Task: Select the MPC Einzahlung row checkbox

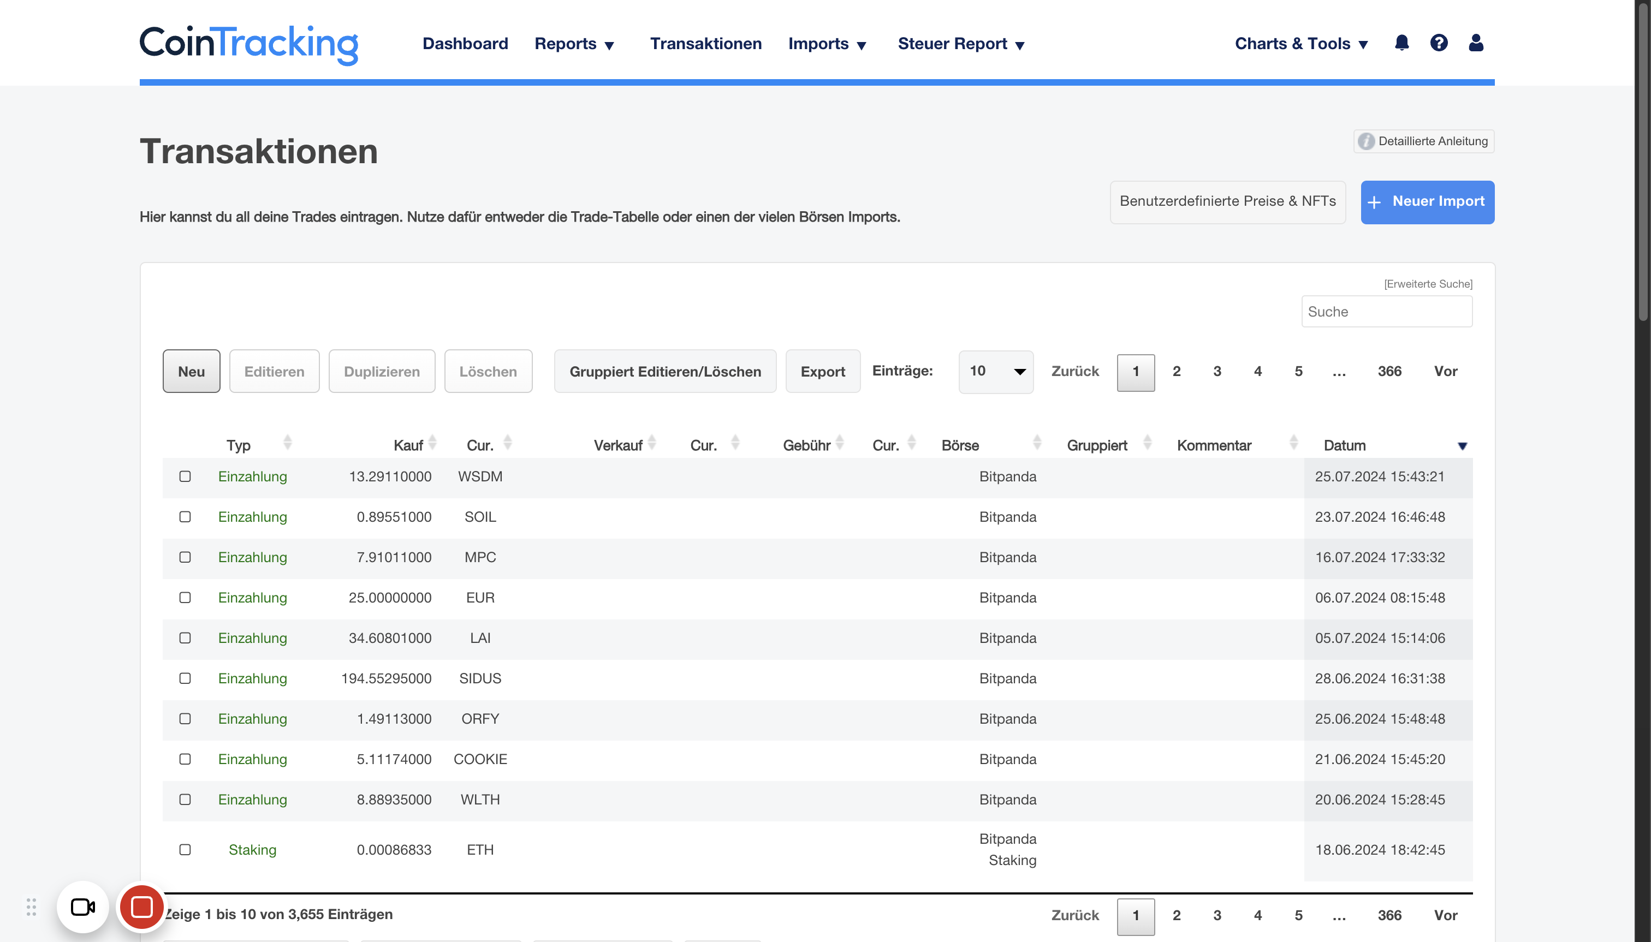Action: point(185,557)
